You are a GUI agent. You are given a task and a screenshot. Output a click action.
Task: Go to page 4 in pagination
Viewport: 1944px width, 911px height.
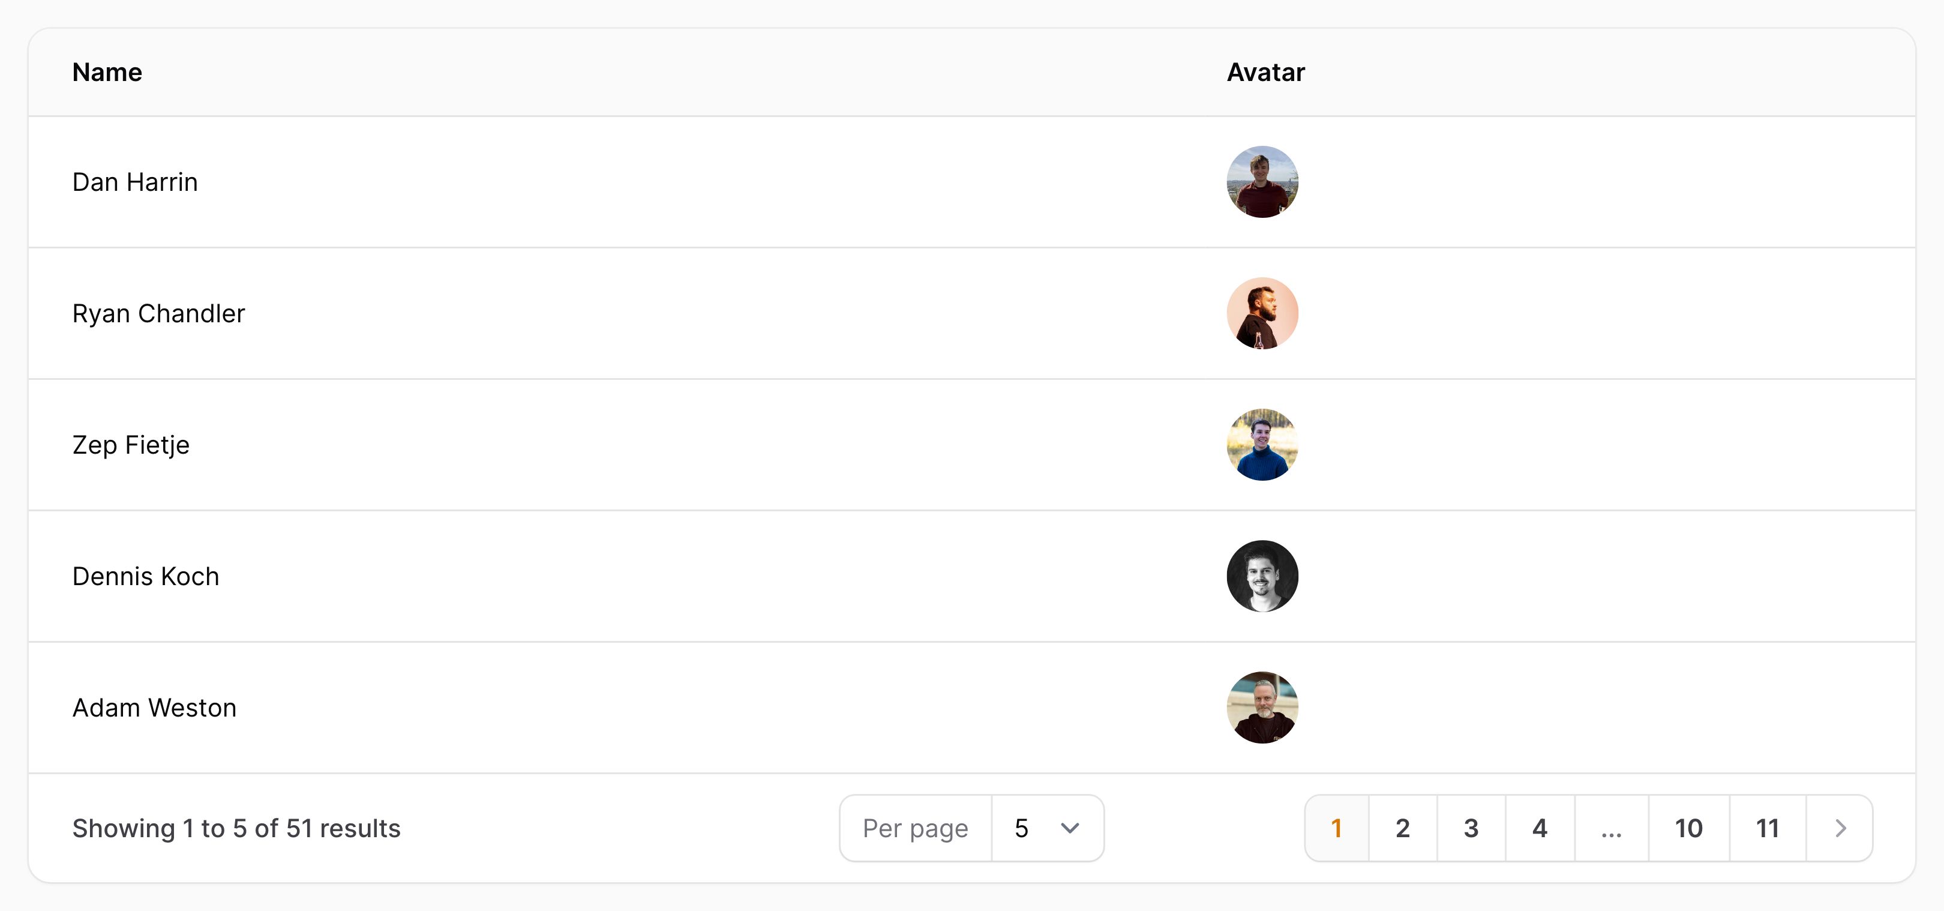(1540, 828)
